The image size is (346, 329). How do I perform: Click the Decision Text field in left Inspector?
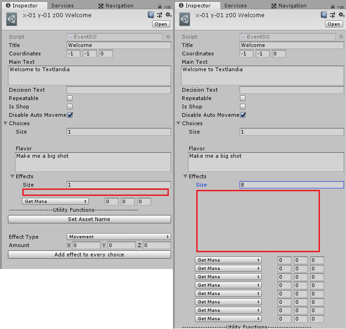coord(119,90)
